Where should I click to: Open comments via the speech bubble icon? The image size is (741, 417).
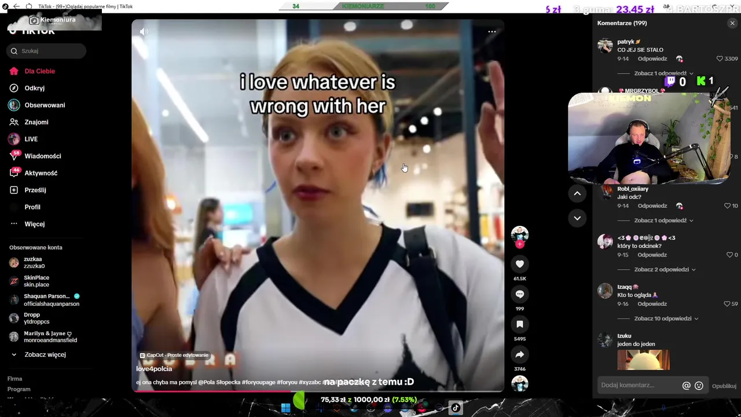pyautogui.click(x=520, y=294)
